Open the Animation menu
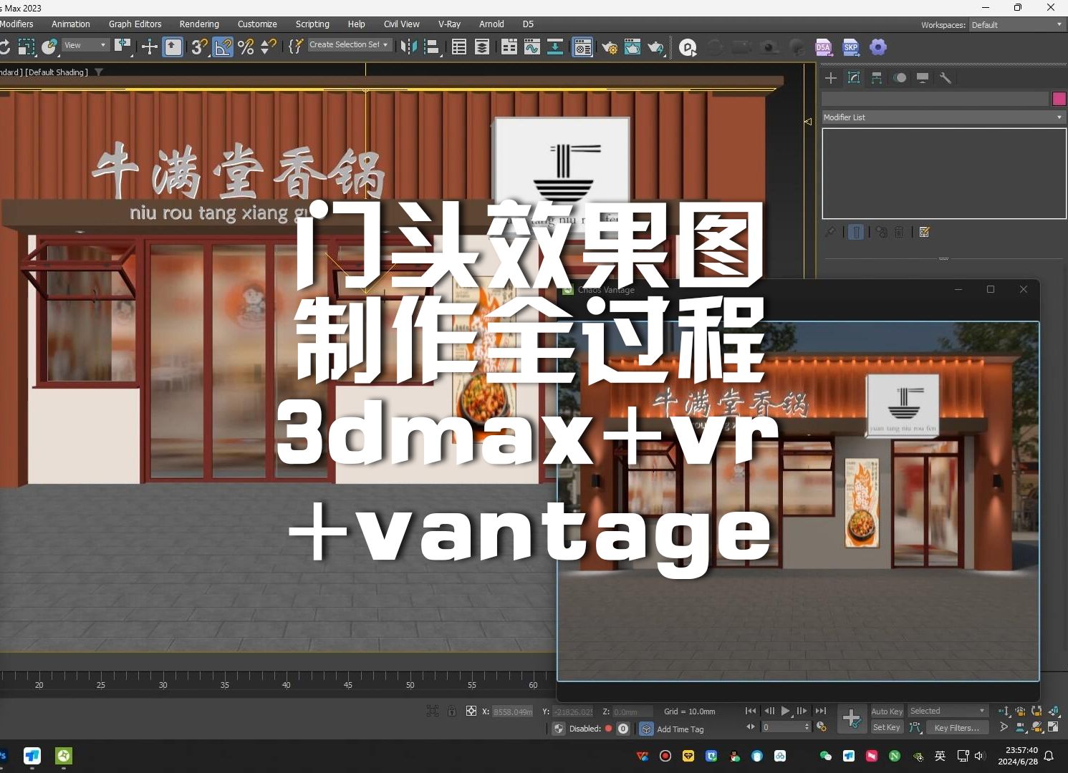The width and height of the screenshot is (1068, 773). pos(71,24)
